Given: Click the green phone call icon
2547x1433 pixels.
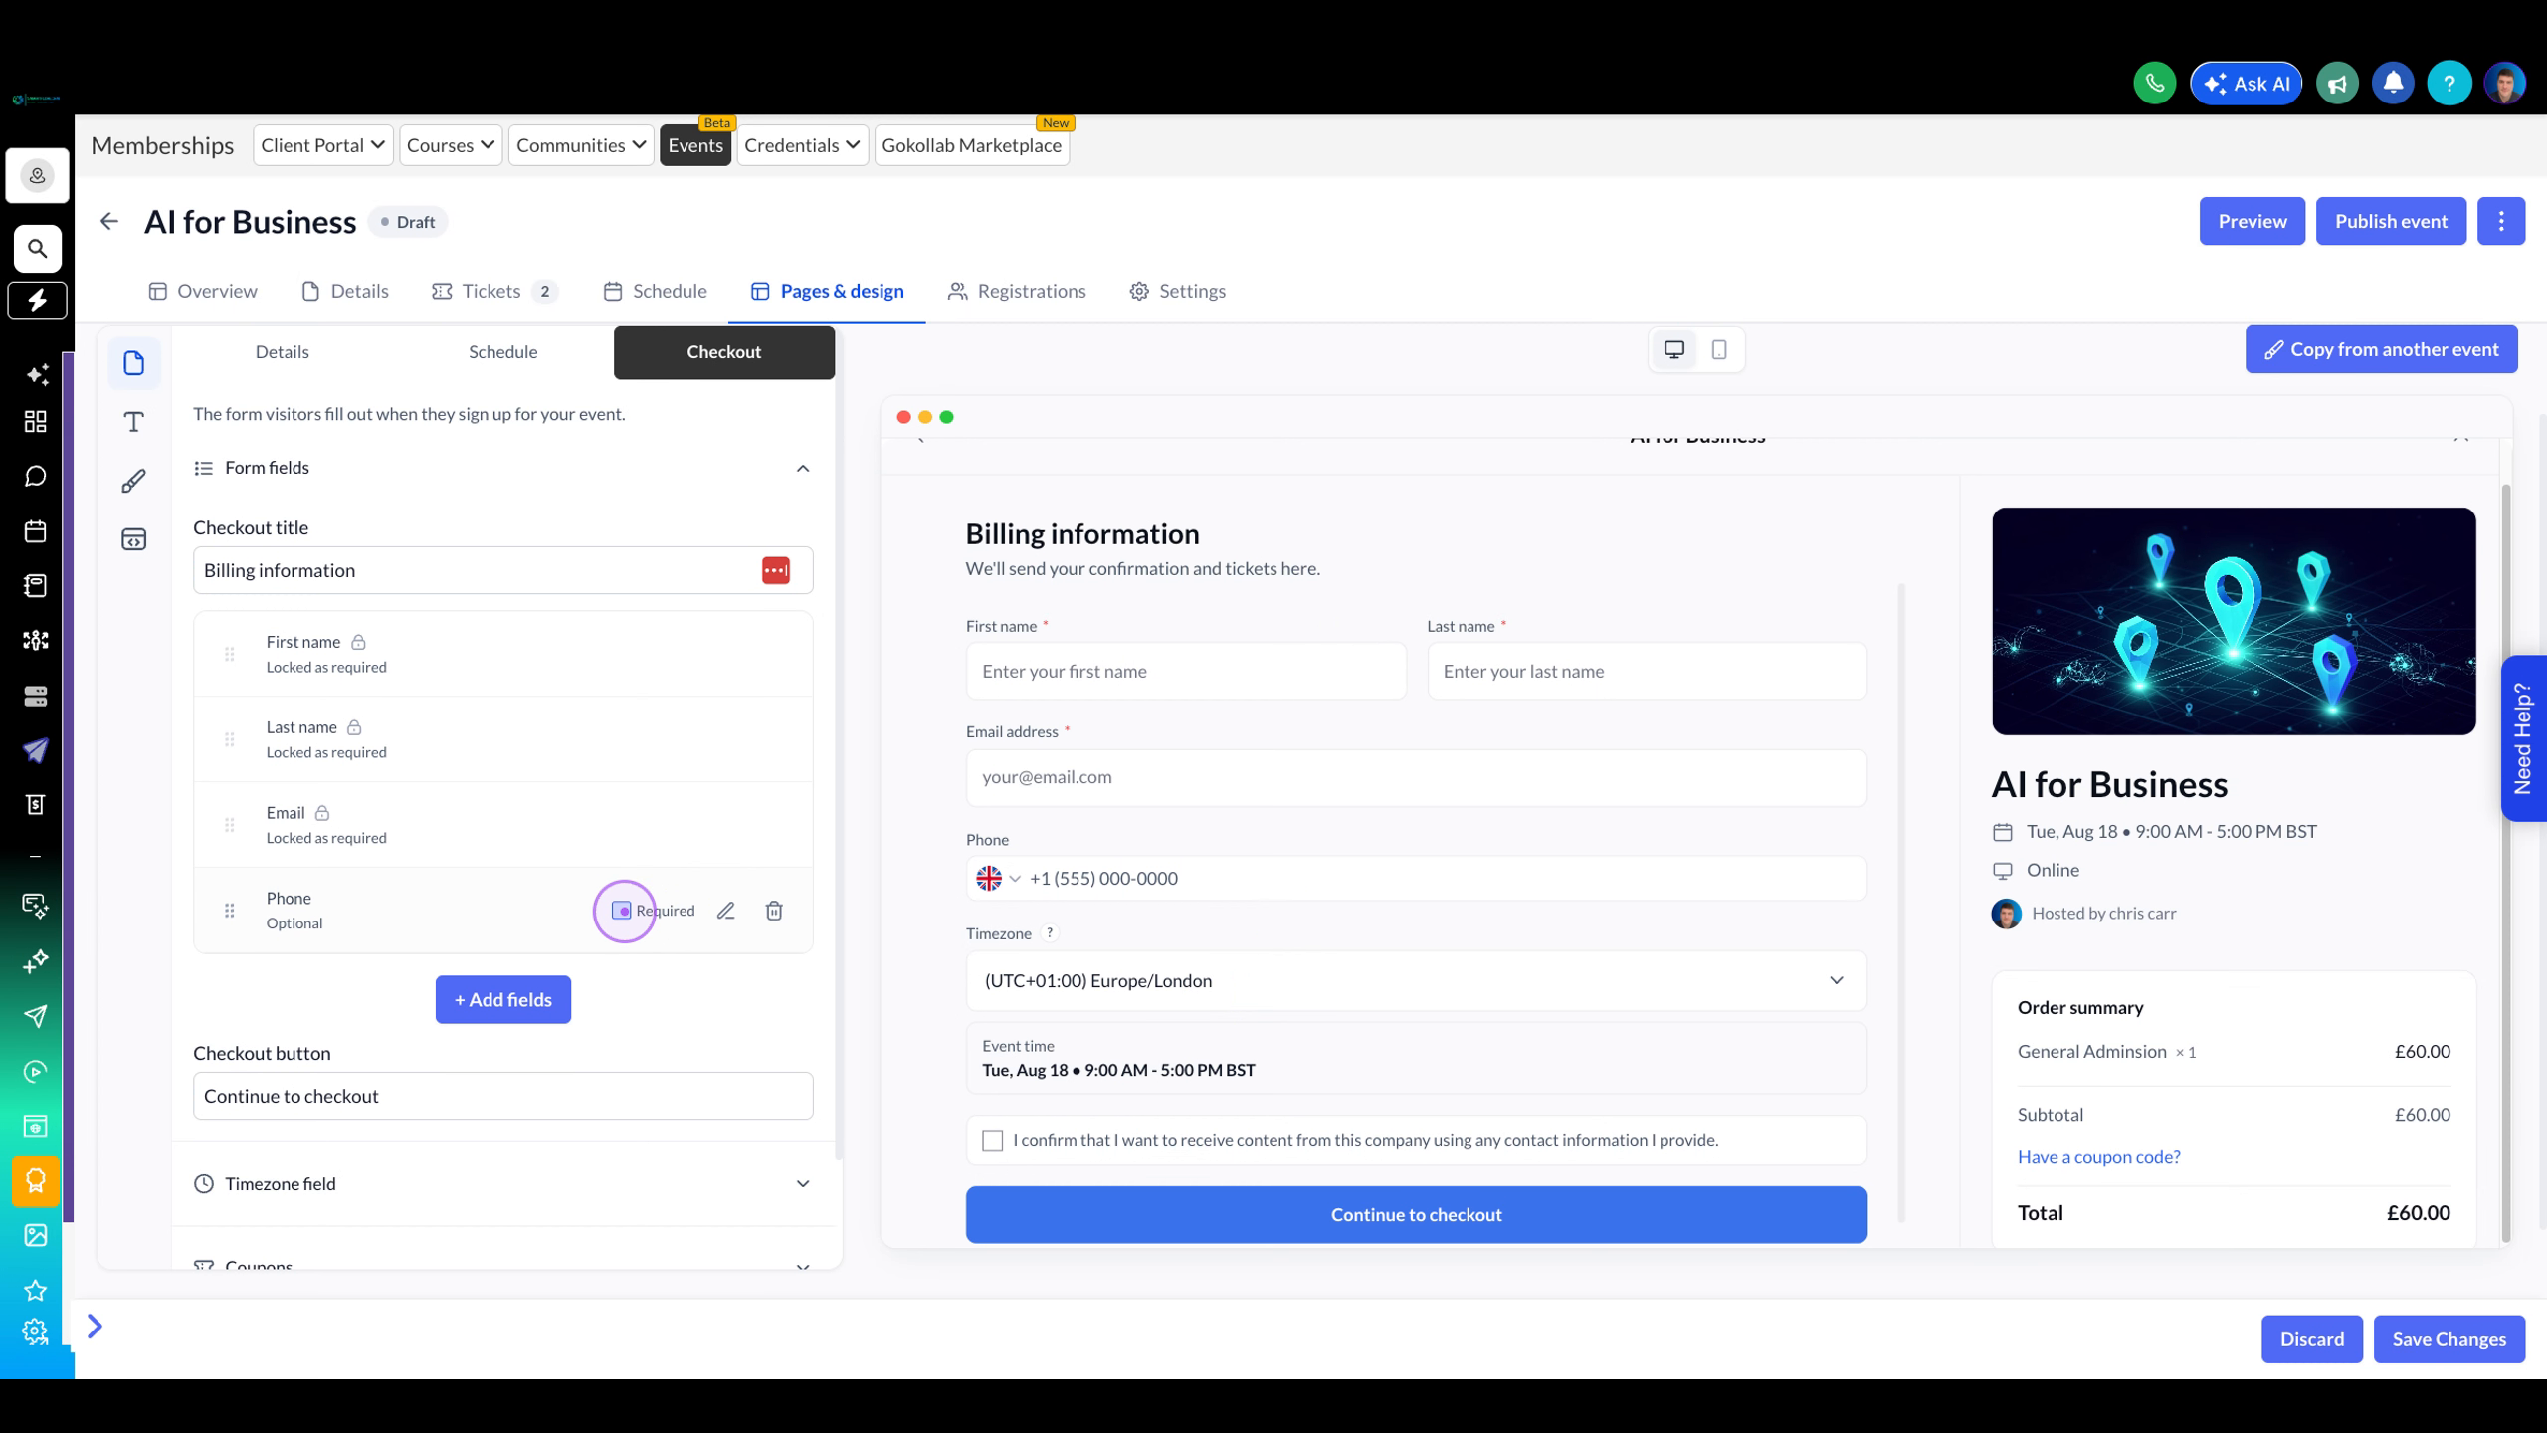Looking at the screenshot, I should 2154,84.
